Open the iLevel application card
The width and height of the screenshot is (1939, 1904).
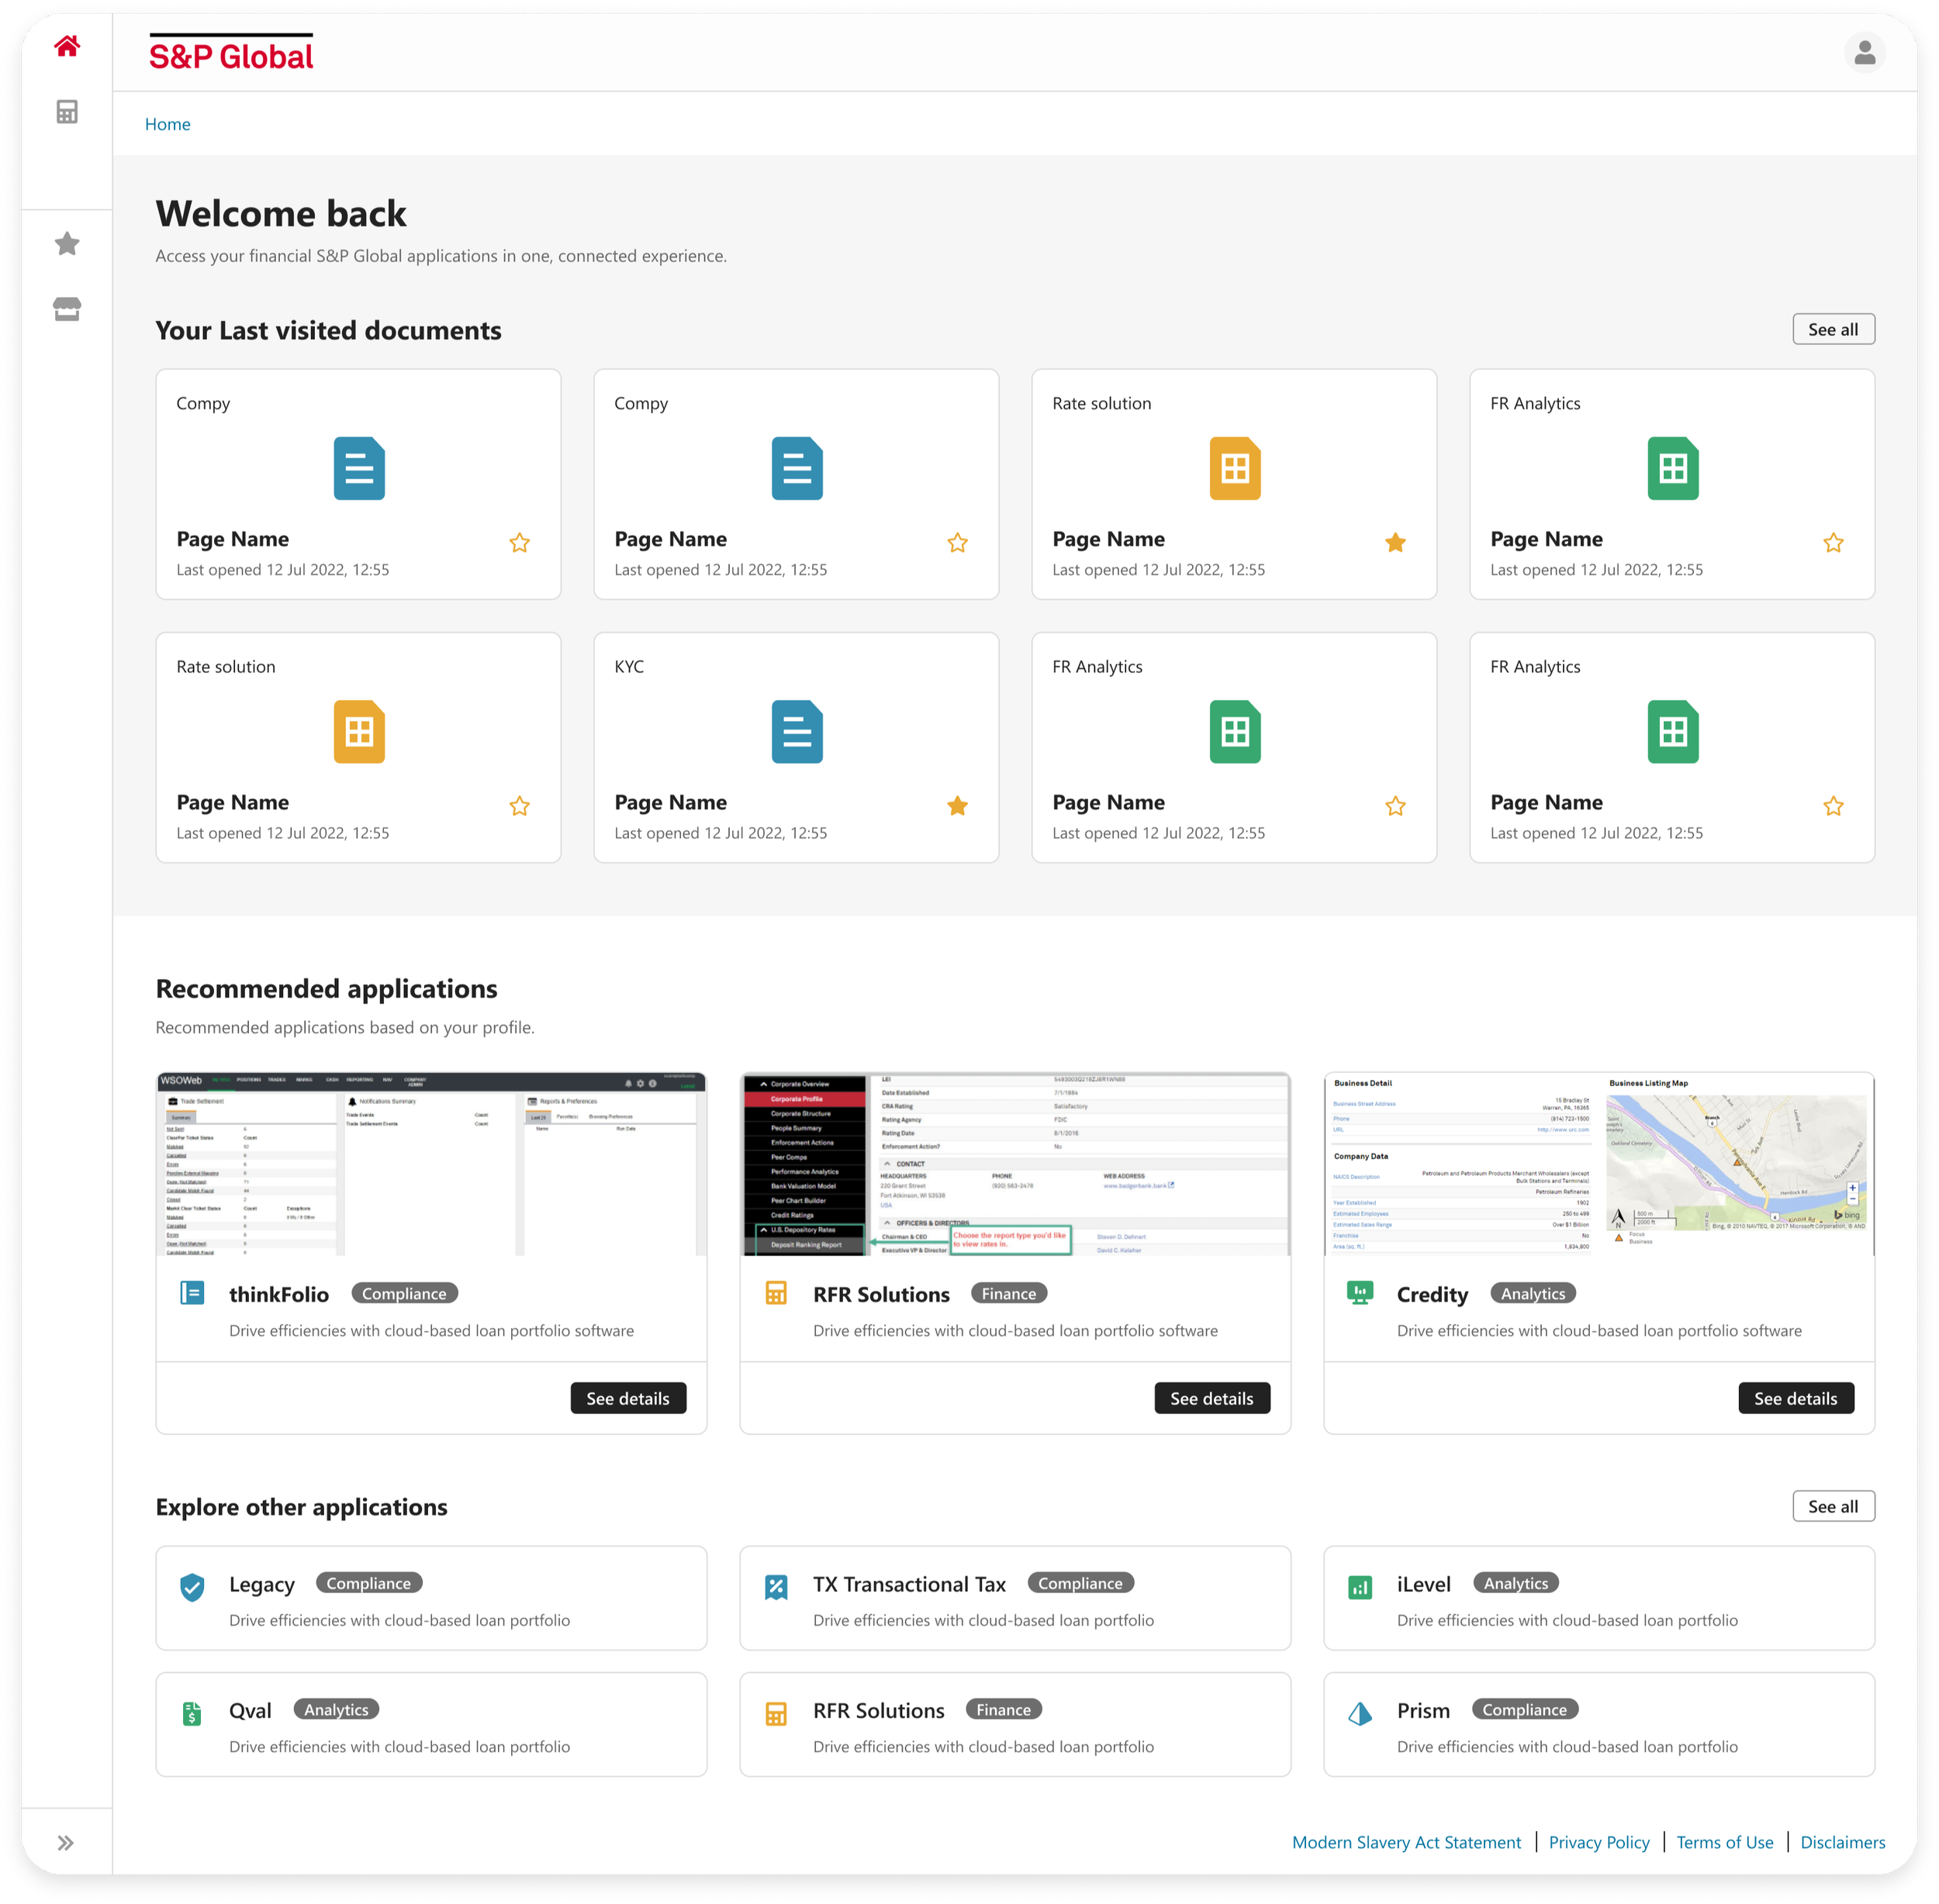pos(1598,1598)
